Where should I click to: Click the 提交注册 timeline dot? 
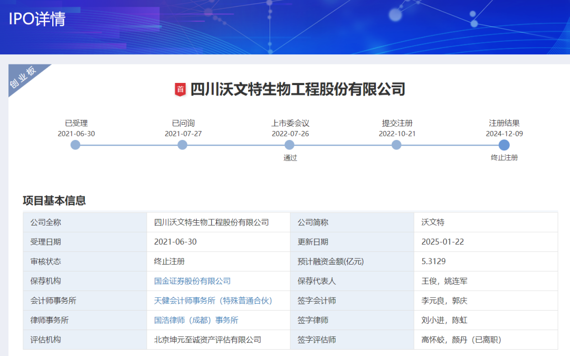(x=396, y=144)
